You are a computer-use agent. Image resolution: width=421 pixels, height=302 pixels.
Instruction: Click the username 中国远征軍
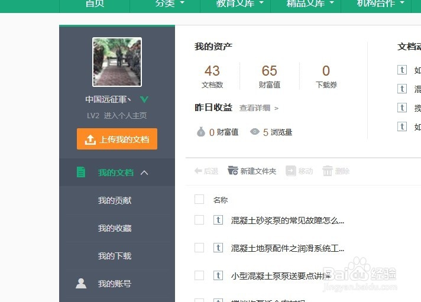point(108,99)
